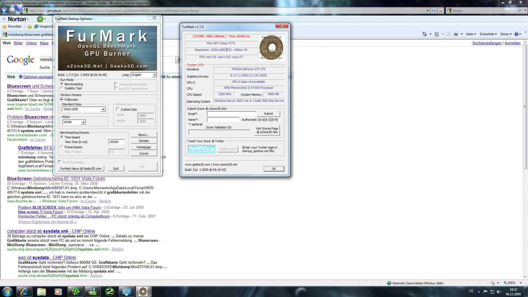Open Windows Media Player on taskbar
Screen dimensions: 528x297
58,291
